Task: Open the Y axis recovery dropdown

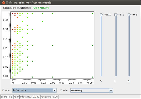Action: 92,90
